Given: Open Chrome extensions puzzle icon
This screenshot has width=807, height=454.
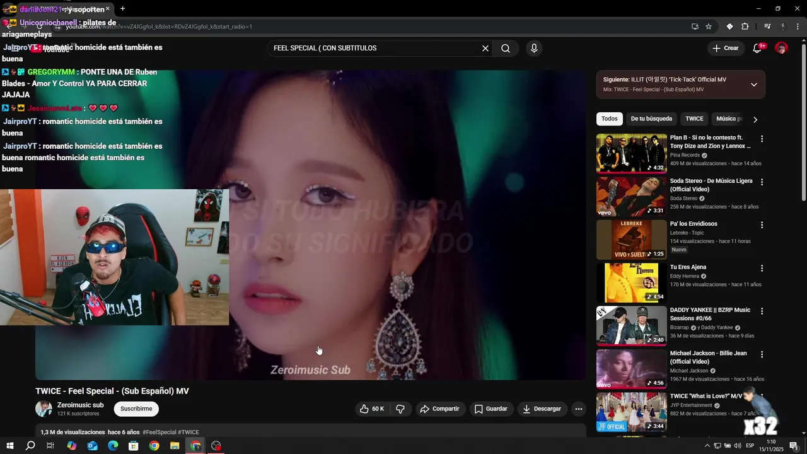Looking at the screenshot, I should [x=745, y=26].
